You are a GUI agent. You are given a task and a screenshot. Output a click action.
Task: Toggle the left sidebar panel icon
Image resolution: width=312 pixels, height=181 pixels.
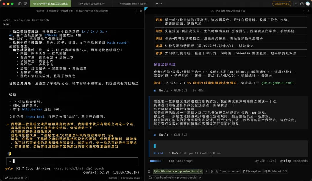(x=20, y=3)
